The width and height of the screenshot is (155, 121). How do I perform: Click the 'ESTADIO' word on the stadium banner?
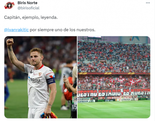tap(109, 93)
